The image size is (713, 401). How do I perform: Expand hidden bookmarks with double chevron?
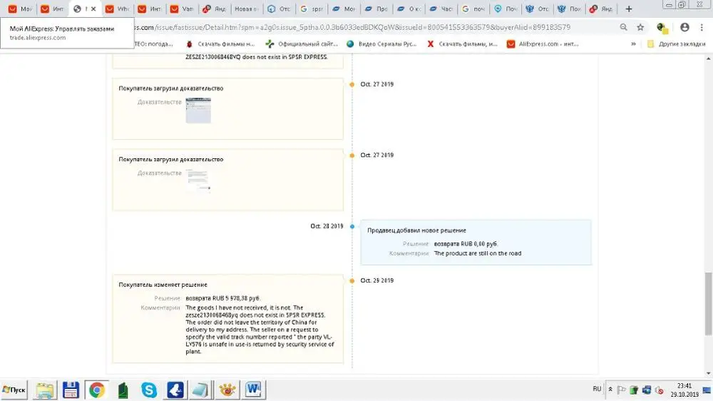coord(633,44)
